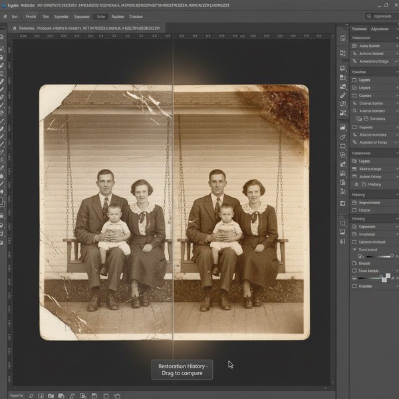Switch to the Aljectiens panel tab

[380, 29]
